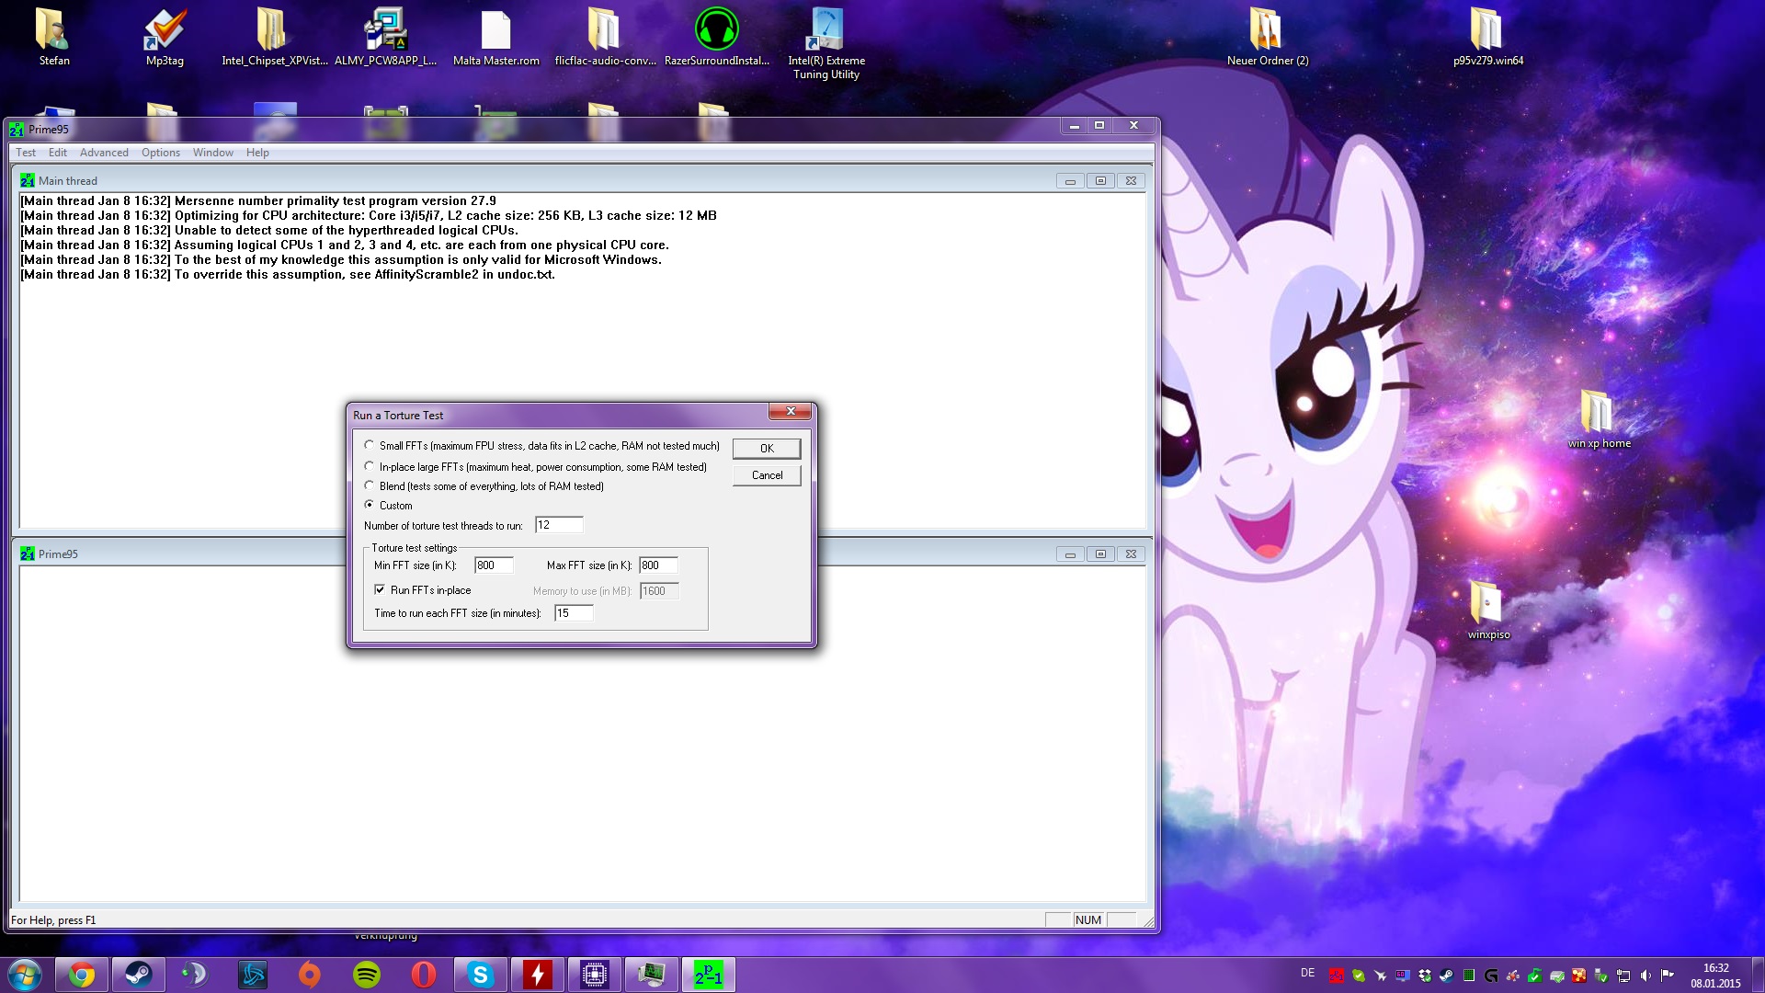Open the Advanced menu

click(x=104, y=153)
